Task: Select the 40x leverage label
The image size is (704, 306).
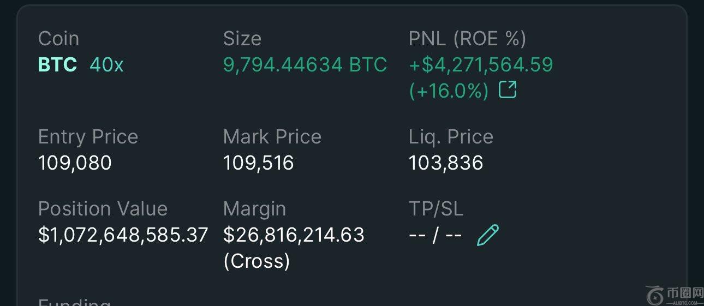Action: 106,65
